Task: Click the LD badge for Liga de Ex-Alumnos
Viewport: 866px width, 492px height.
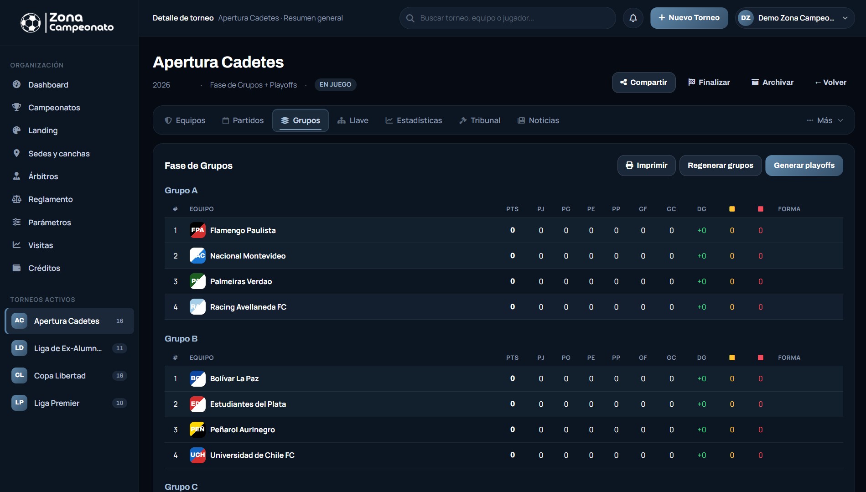Action: [19, 348]
